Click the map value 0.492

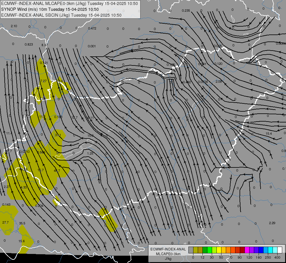point(187,82)
